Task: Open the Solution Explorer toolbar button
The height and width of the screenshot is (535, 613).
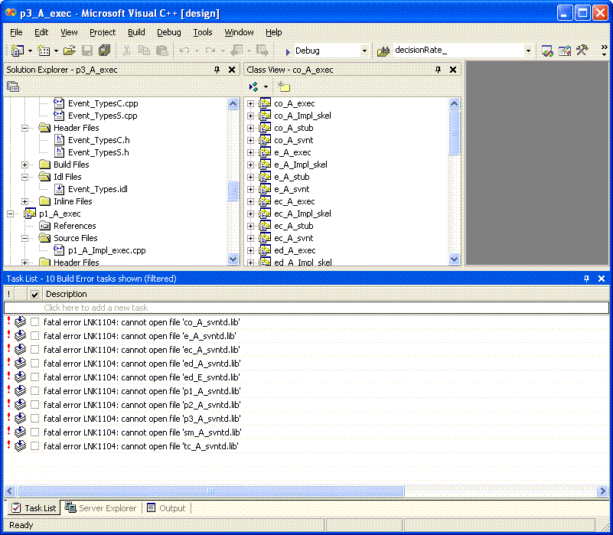Action: [x=547, y=51]
